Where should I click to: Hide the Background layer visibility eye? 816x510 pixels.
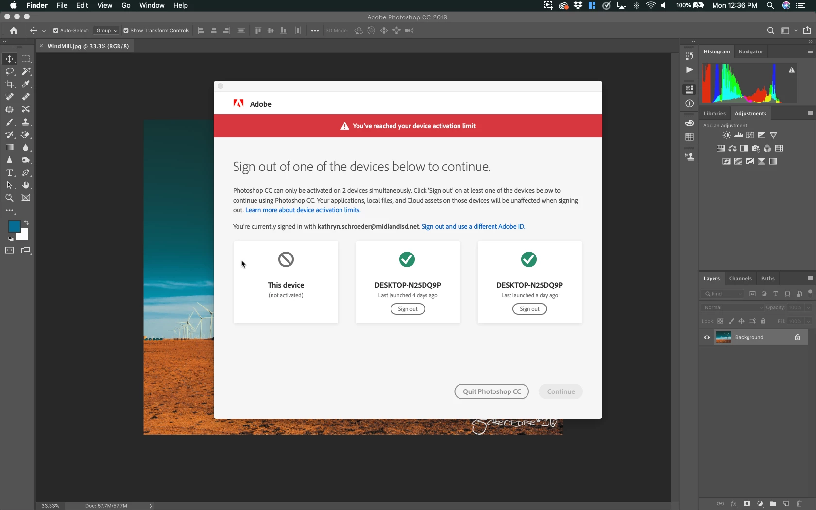click(707, 337)
